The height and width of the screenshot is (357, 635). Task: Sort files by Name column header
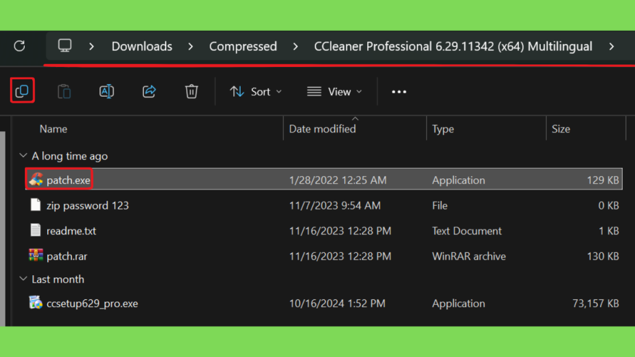click(x=53, y=129)
